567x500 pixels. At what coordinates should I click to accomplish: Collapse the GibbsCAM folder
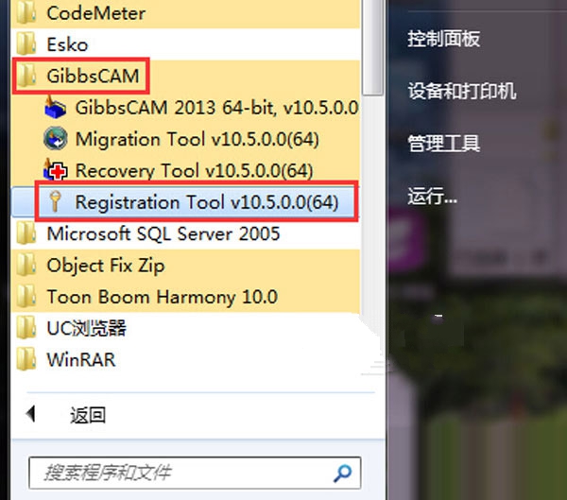(x=93, y=76)
